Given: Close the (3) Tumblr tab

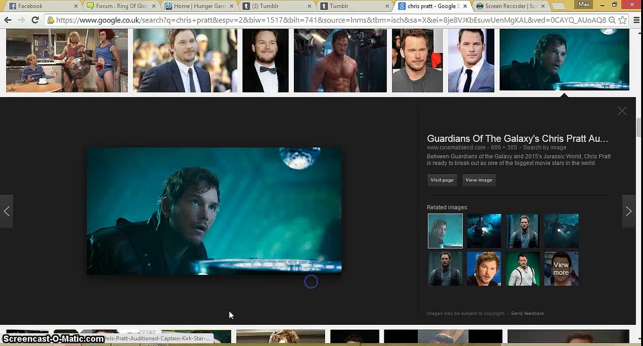Looking at the screenshot, I should tap(309, 6).
